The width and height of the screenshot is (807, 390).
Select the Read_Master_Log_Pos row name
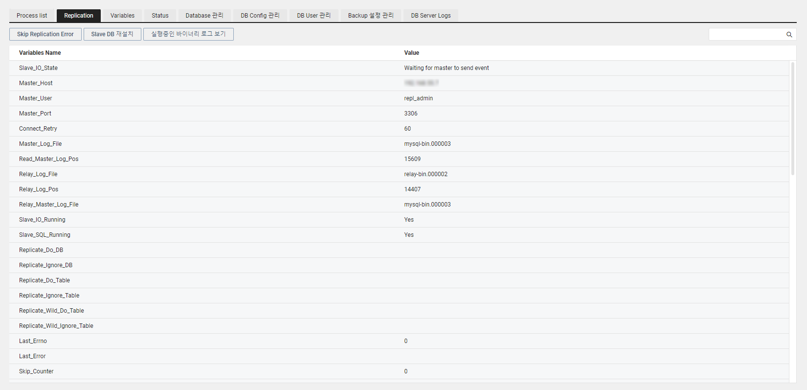pos(48,159)
